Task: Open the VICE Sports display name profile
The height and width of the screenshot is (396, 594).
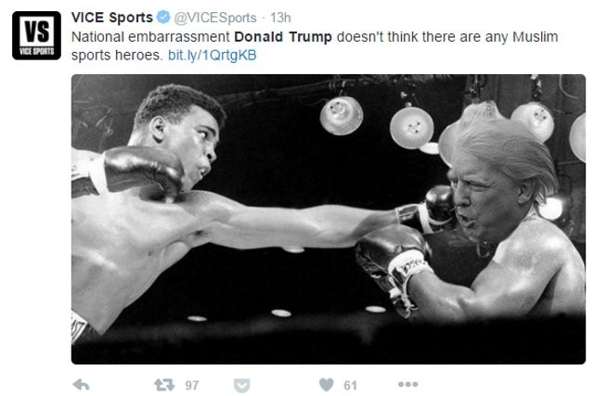Action: coord(112,18)
